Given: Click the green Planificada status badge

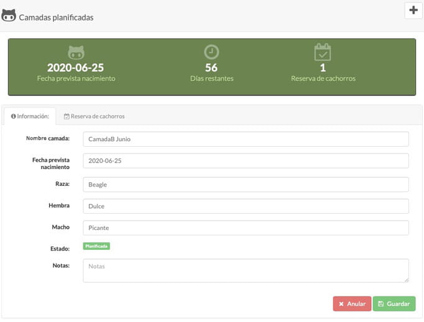Looking at the screenshot, I should pyautogui.click(x=96, y=246).
